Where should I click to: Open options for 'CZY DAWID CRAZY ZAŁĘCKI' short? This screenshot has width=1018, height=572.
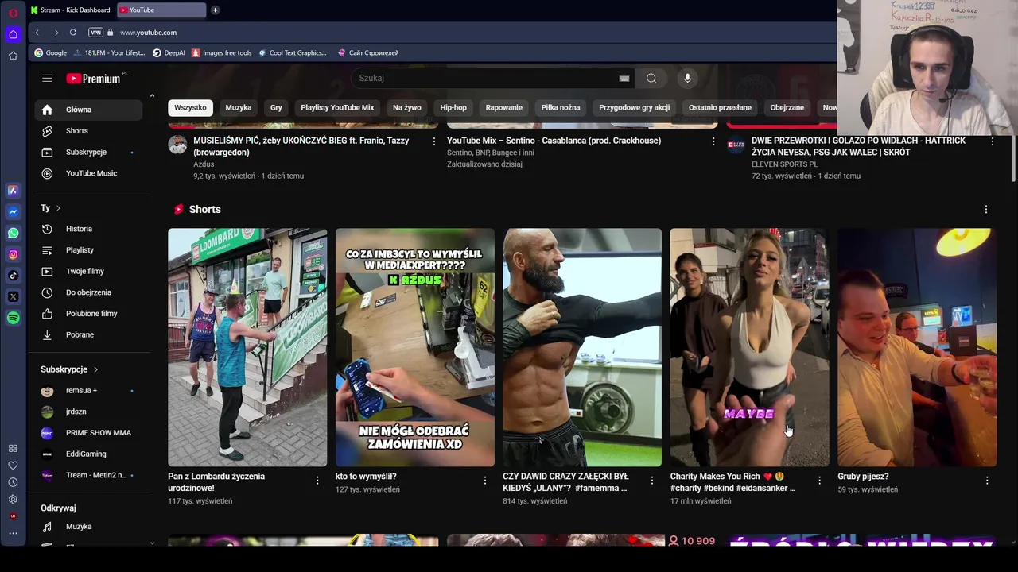[x=652, y=480]
